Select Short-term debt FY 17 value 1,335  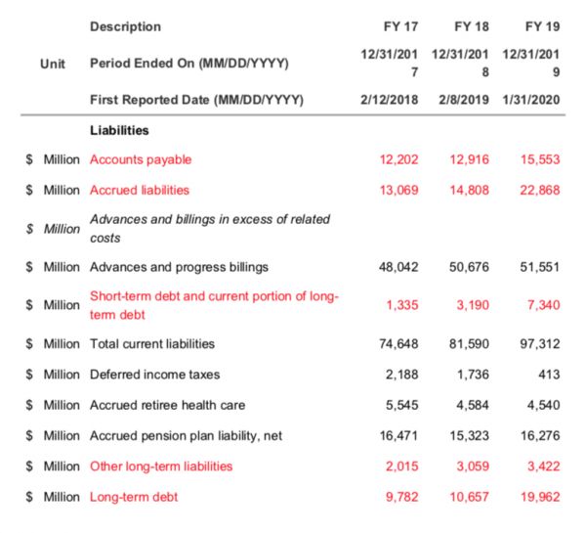coord(402,305)
